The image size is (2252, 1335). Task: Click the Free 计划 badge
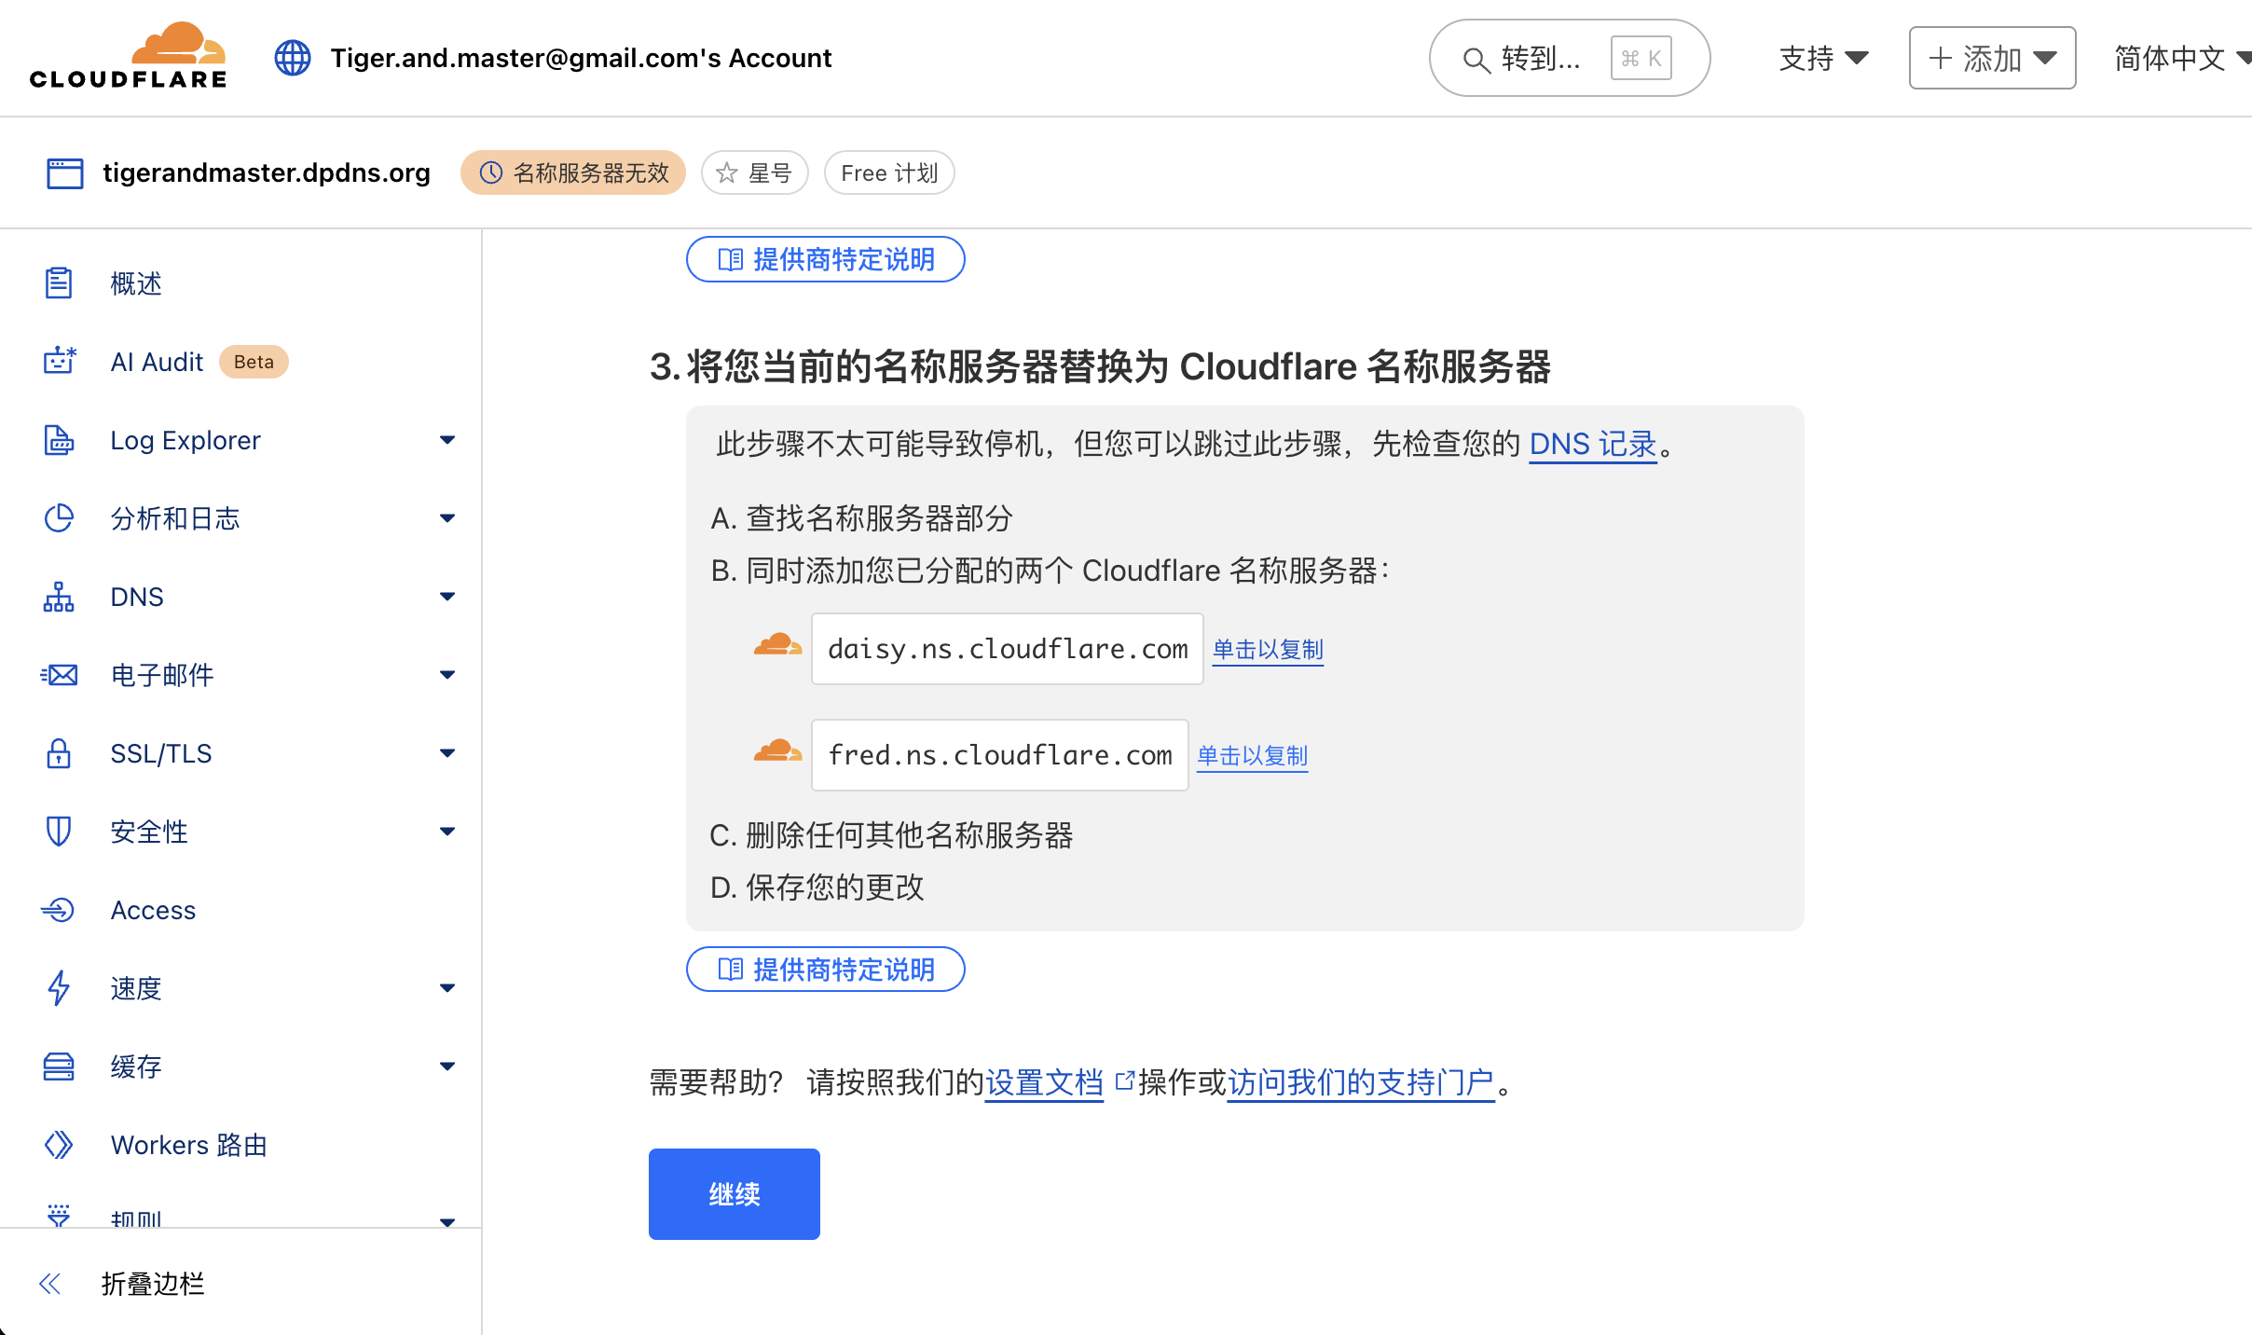[x=889, y=172]
